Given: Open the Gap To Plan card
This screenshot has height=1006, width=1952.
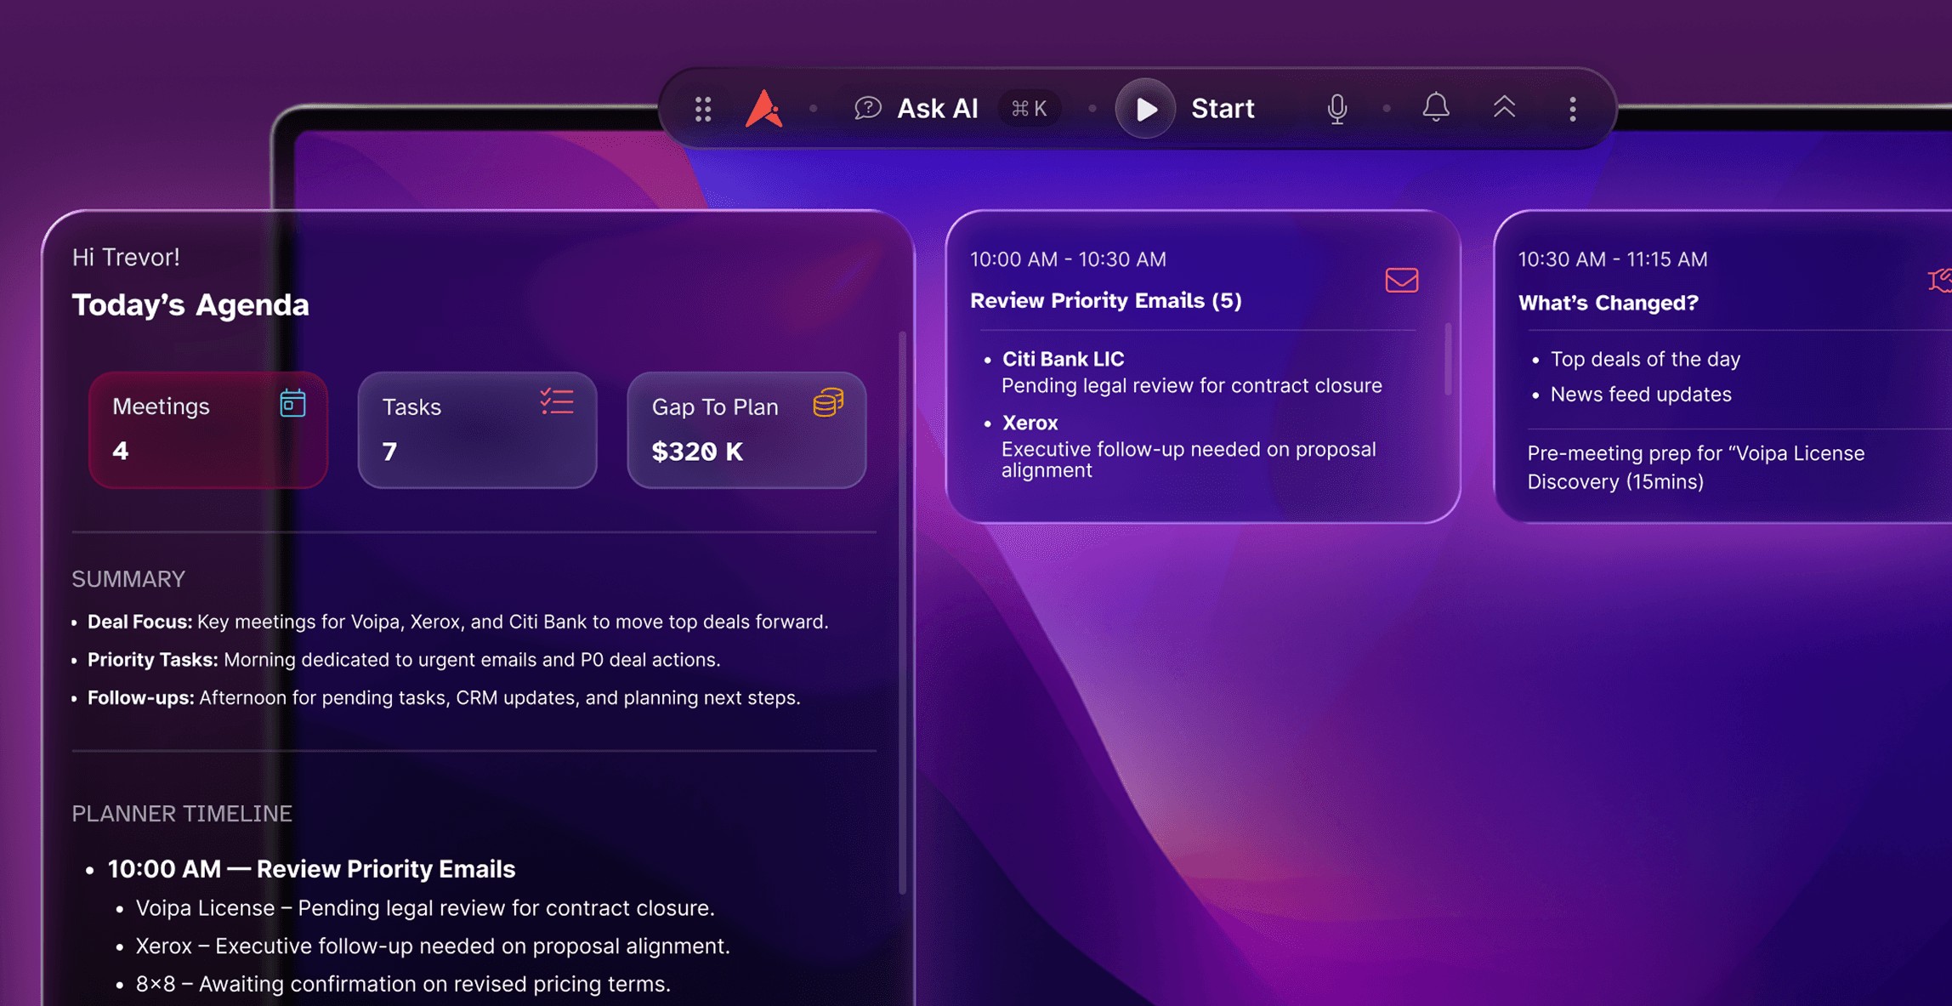Looking at the screenshot, I should coord(746,429).
